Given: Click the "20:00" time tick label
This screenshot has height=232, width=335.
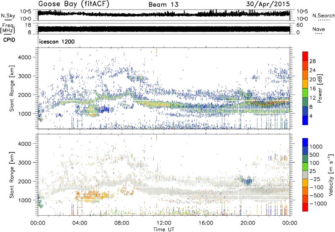Looking at the screenshot, I should (x=247, y=223).
